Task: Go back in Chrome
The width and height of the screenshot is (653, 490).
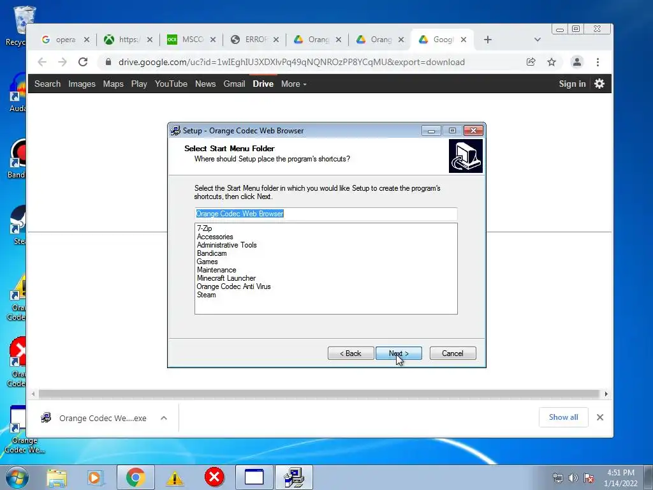Action: [42, 62]
